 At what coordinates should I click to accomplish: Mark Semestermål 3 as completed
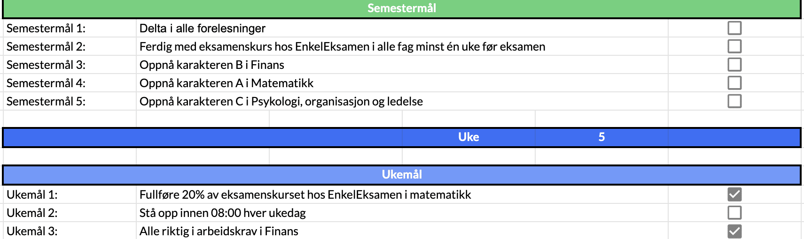pos(734,65)
